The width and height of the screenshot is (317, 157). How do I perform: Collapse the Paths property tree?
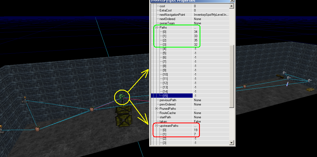(156, 27)
